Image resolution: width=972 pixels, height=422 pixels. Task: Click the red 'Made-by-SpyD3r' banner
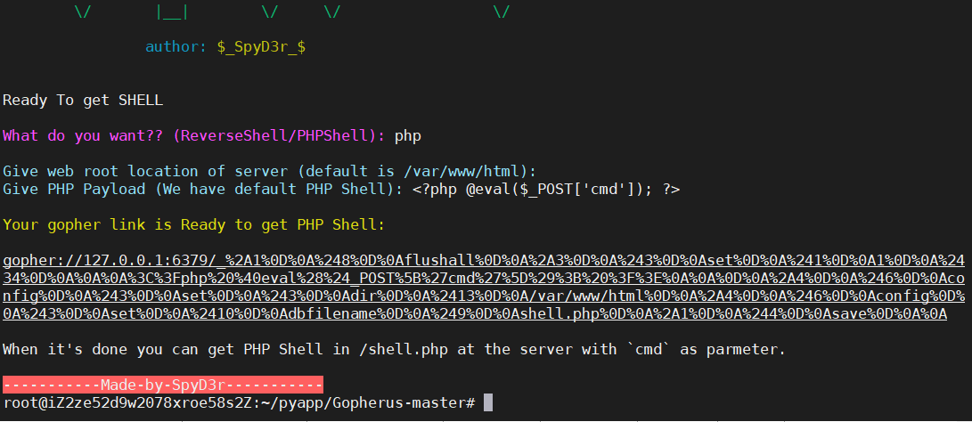click(163, 385)
